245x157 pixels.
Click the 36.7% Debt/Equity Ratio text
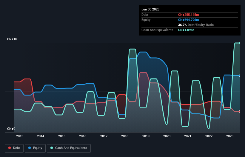pyautogui.click(x=196, y=25)
